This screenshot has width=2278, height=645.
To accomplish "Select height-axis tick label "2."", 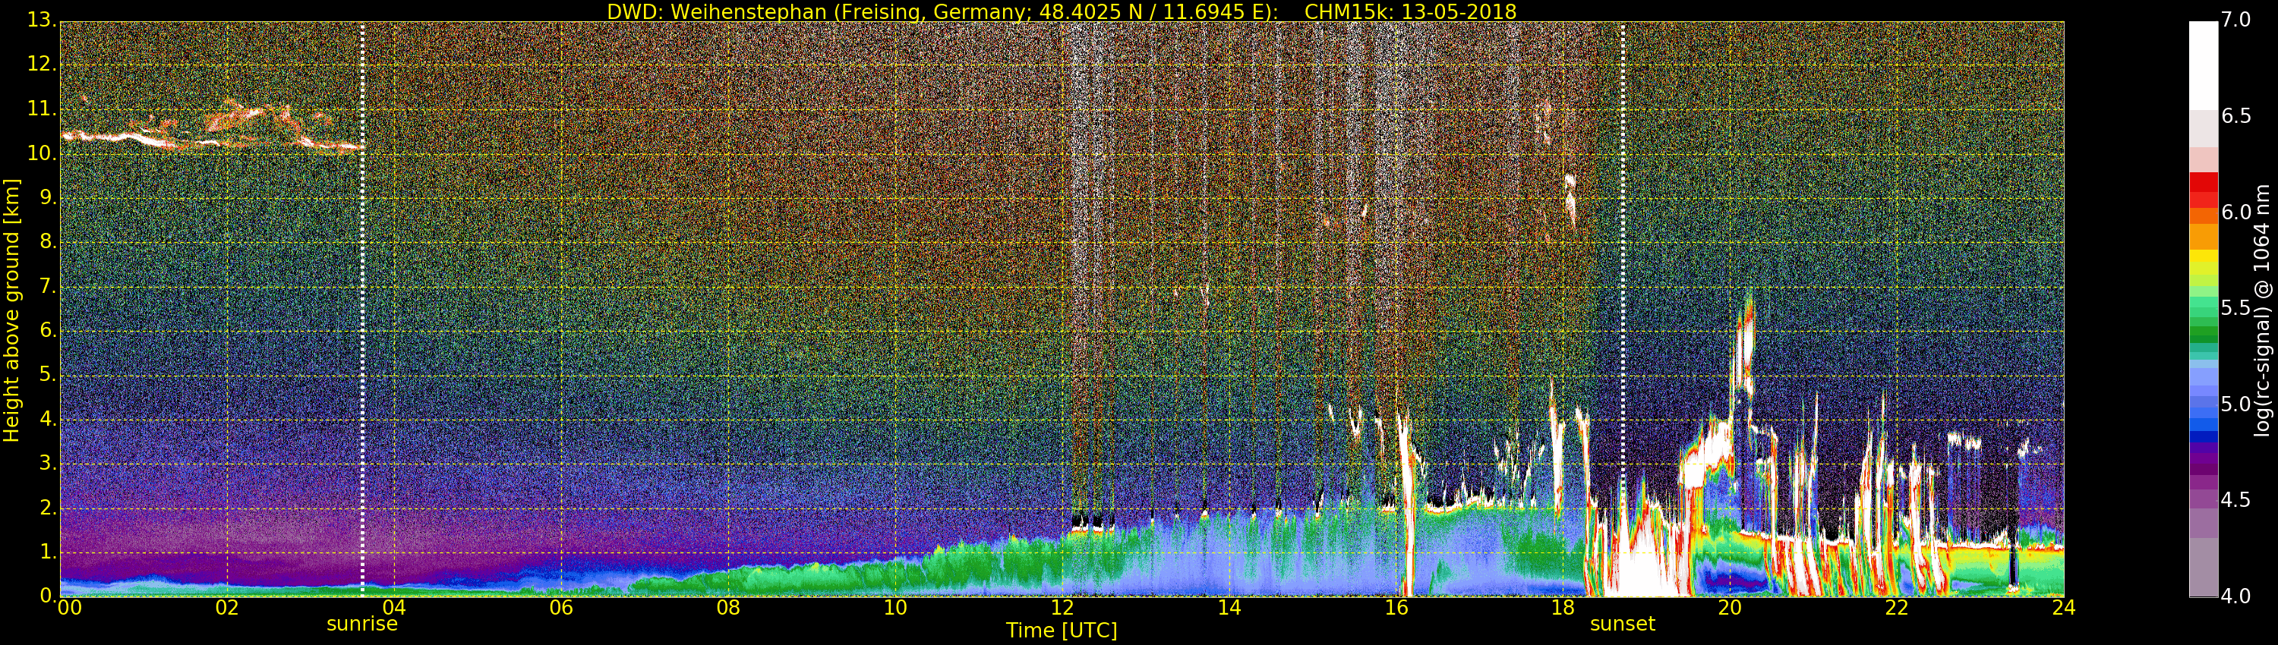I will pos(48,507).
